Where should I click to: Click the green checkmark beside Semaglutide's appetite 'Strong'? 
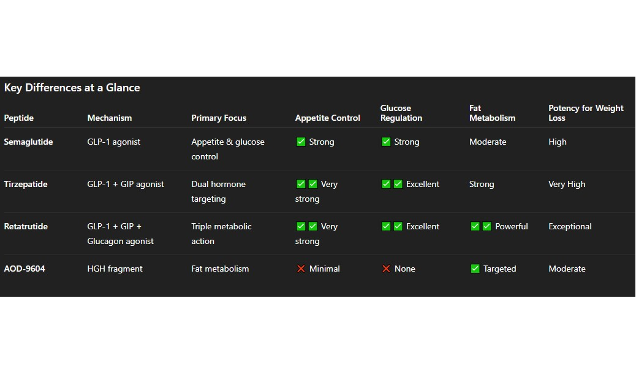pos(301,142)
